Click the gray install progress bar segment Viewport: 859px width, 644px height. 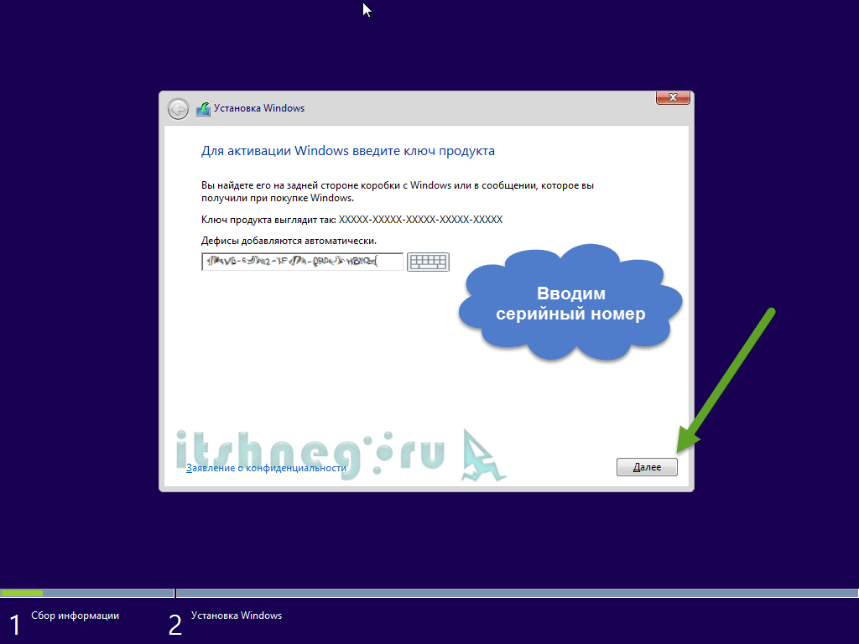[x=516, y=593]
